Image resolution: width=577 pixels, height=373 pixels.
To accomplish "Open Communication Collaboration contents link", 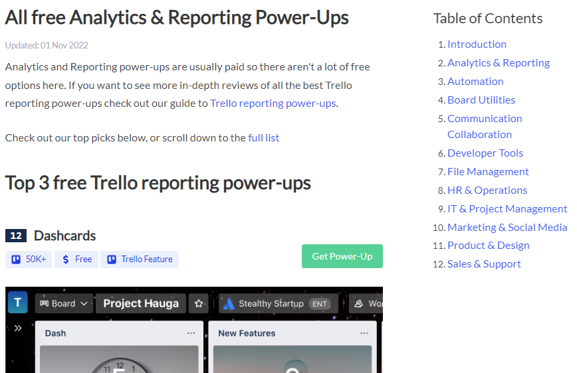I will 485,126.
